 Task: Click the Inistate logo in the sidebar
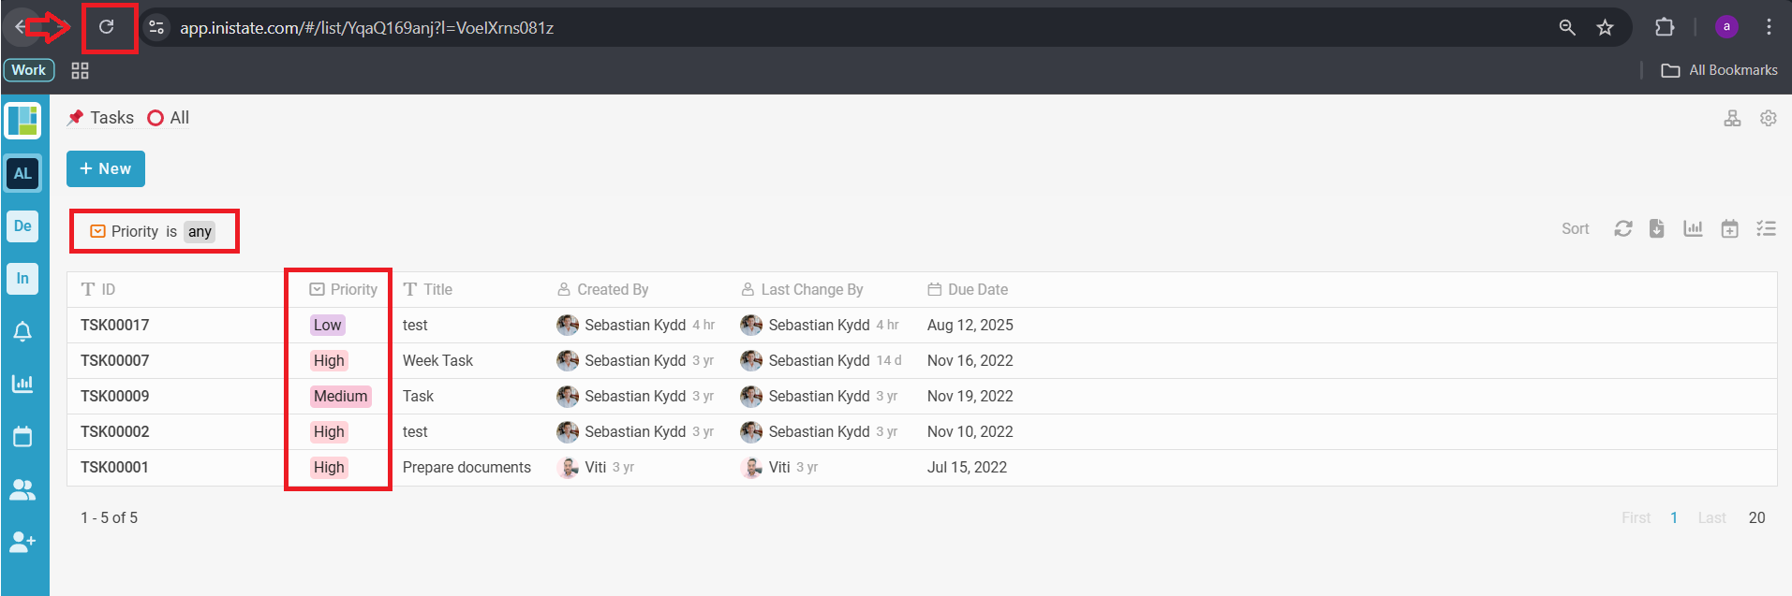click(22, 121)
